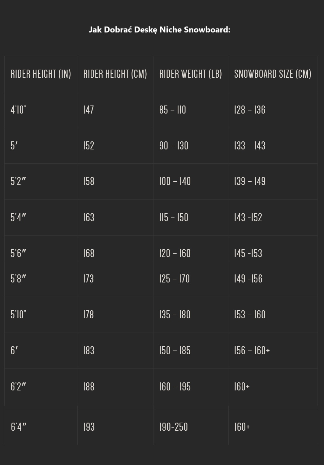Click the 149 -156 snowboard size cell
Screen dimensions: 324x465
pos(248,279)
